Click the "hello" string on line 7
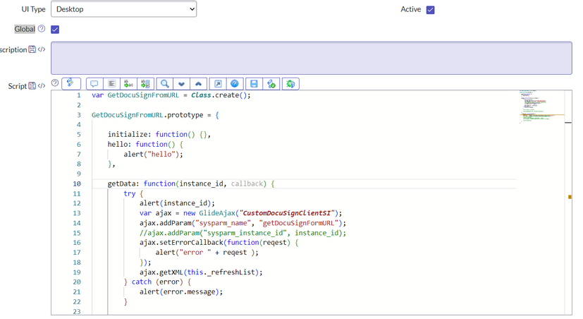This screenshot has height=319, width=583. click(161, 155)
